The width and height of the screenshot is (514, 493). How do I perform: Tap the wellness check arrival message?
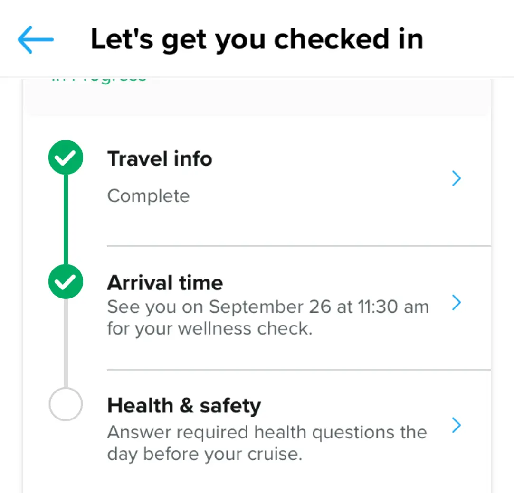[267, 317]
